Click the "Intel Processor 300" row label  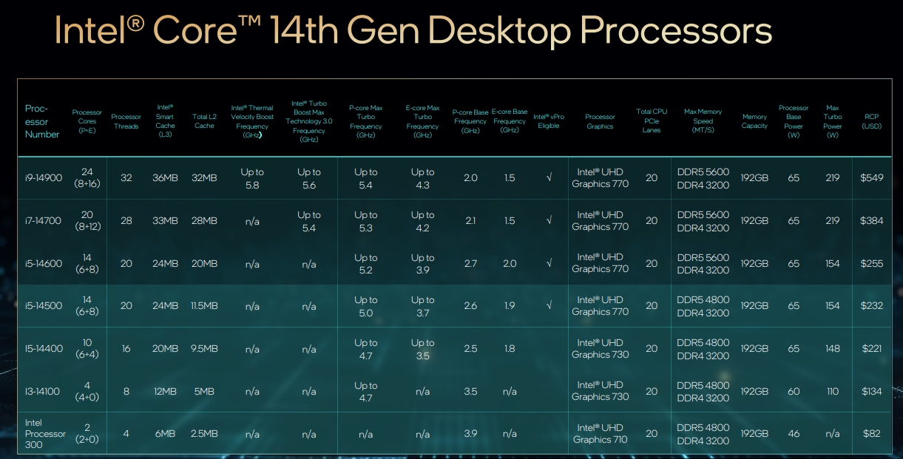pos(45,434)
